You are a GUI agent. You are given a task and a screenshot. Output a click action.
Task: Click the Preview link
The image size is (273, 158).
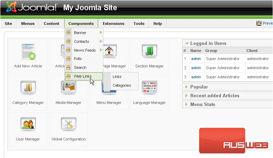pos(268,23)
